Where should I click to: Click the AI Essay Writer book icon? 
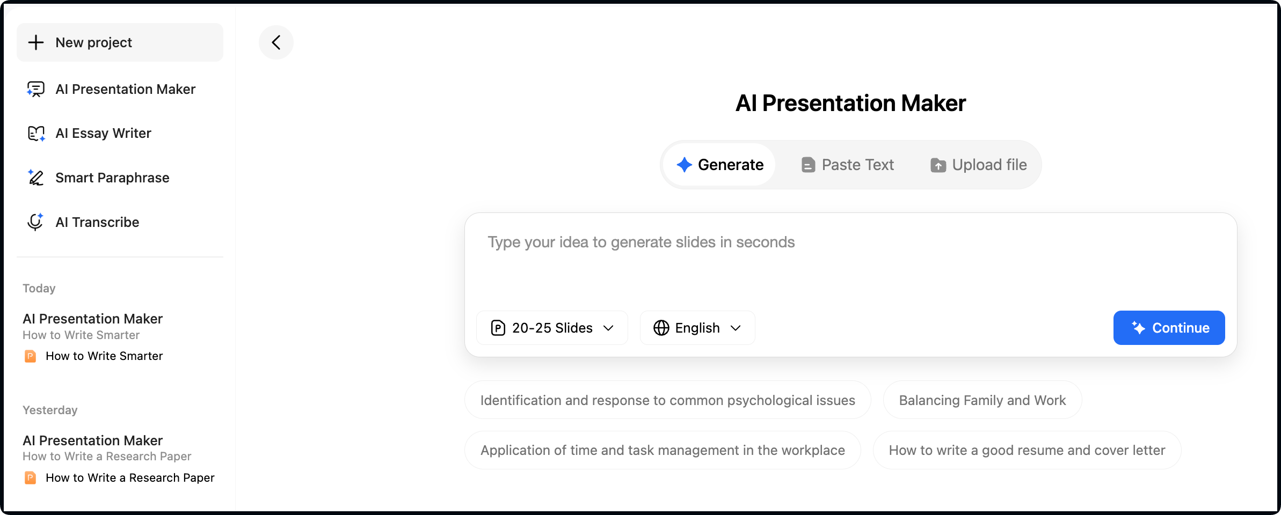click(36, 133)
